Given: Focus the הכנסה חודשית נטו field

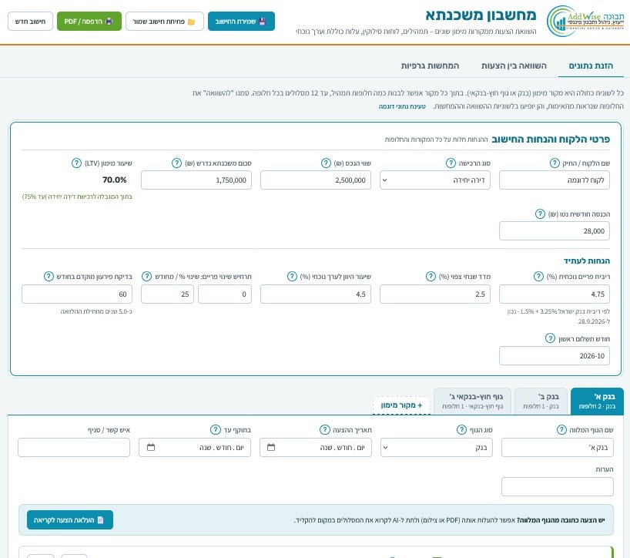Looking at the screenshot, I should tap(555, 230).
